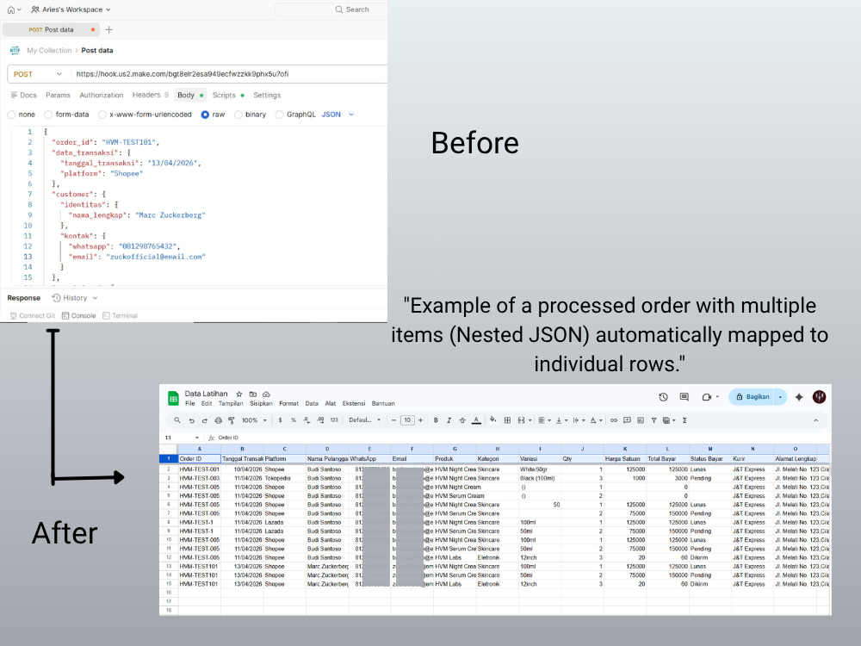Select the form-data radio button
861x646 pixels.
pyautogui.click(x=48, y=115)
